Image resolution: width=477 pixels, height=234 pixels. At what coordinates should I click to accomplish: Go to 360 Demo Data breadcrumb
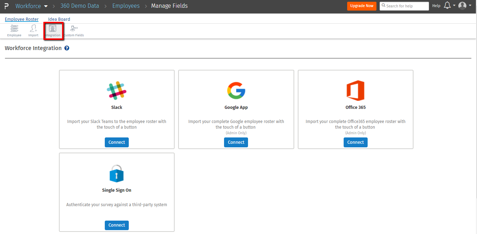80,6
